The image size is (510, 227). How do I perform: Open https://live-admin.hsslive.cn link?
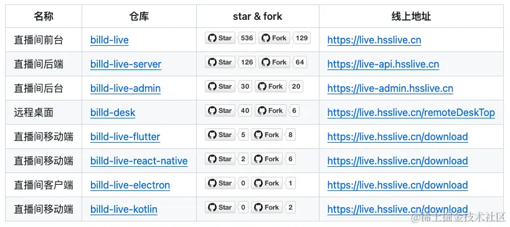pos(390,89)
